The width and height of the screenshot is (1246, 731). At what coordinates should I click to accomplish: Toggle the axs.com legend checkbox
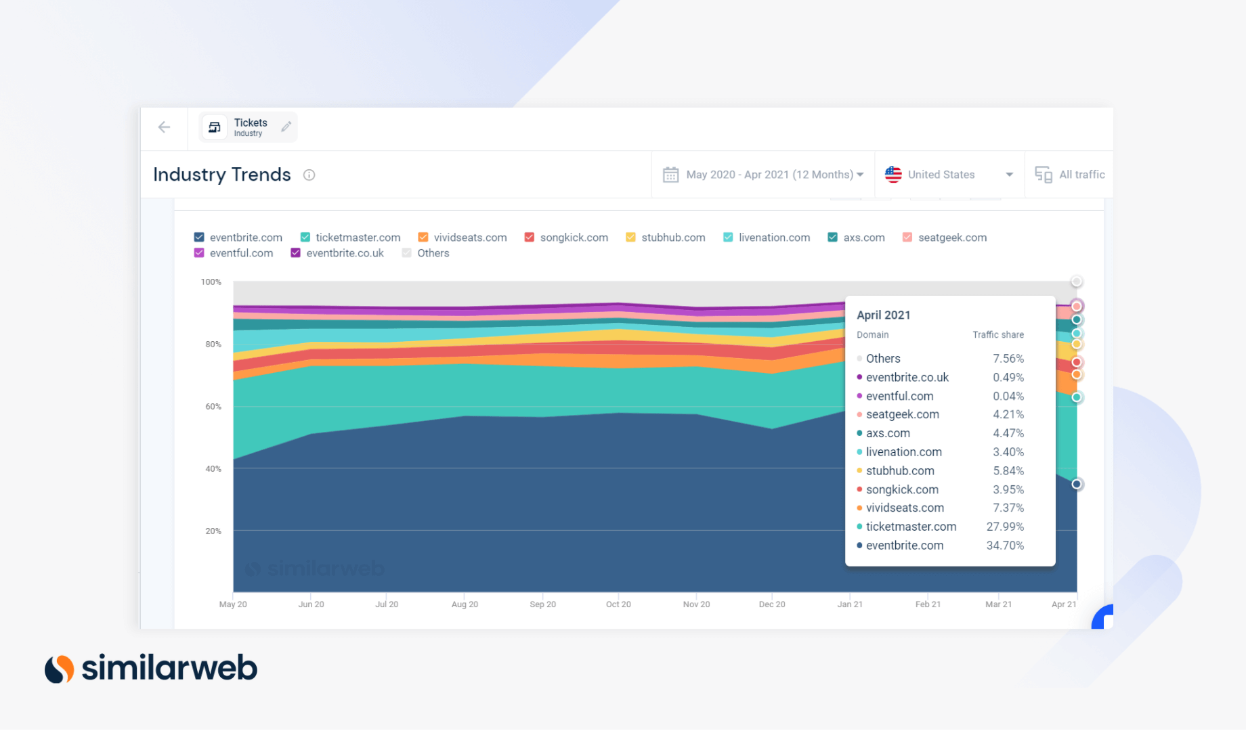coord(833,237)
